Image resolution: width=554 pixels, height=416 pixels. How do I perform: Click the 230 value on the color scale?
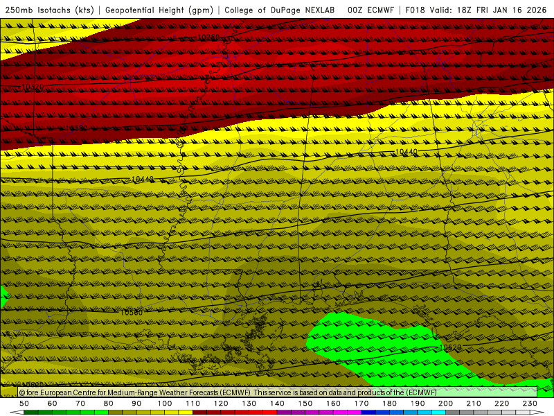pos(530,404)
